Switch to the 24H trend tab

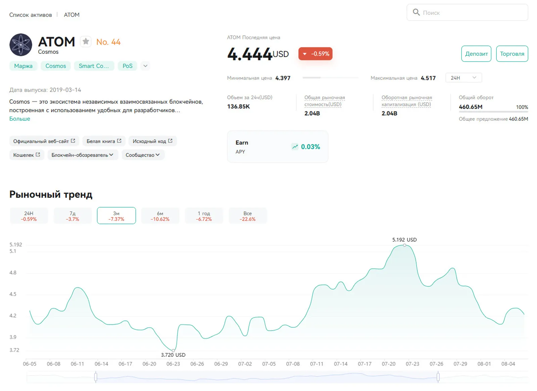(29, 216)
